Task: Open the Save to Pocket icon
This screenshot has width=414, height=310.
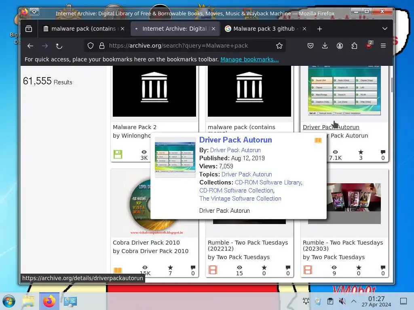Action: 310,46
